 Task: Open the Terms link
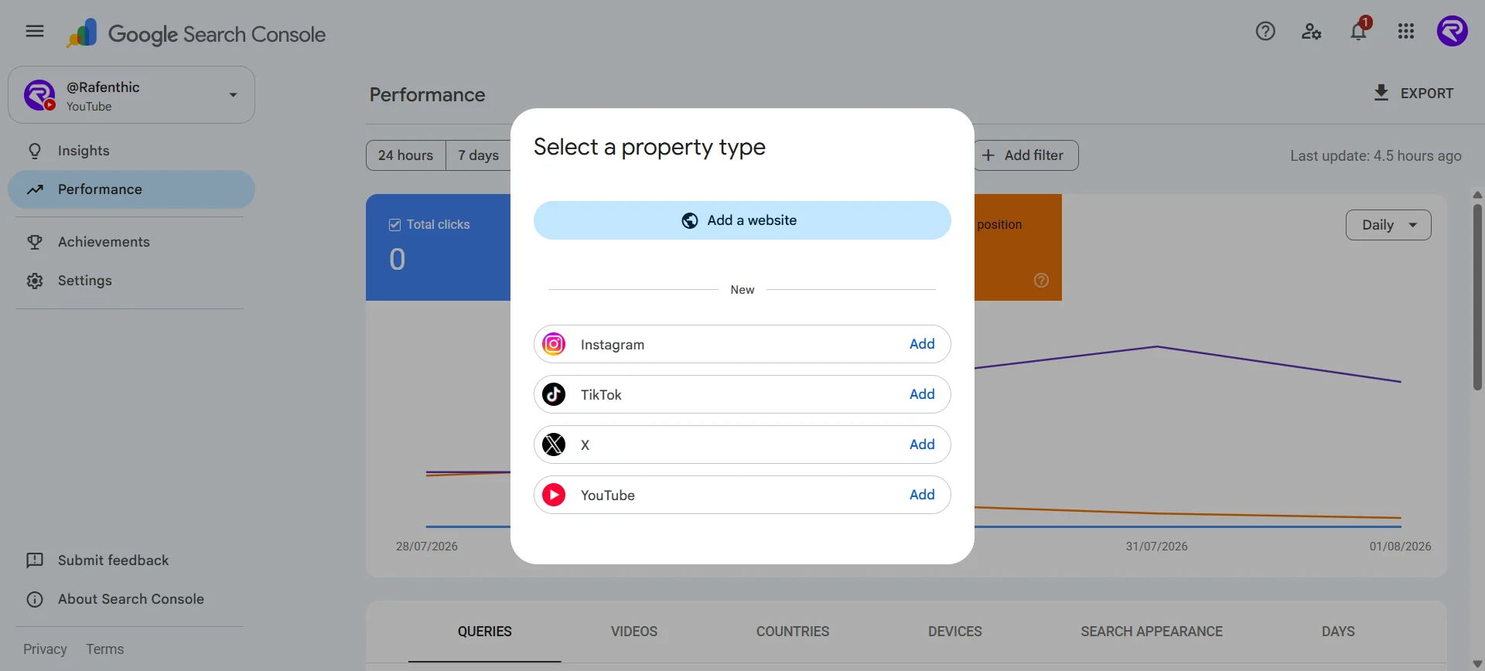pos(105,649)
